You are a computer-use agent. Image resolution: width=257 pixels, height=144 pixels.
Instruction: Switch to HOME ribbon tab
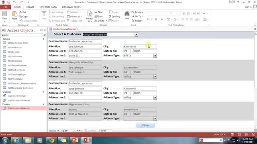pos(18,7)
